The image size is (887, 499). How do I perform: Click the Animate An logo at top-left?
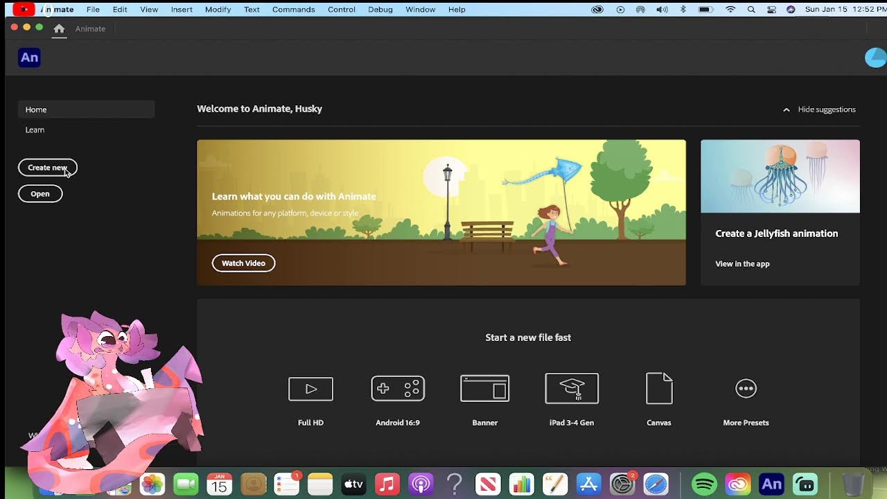(29, 58)
